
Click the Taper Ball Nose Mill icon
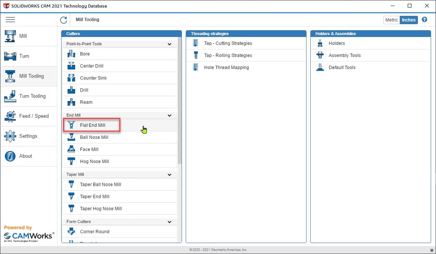click(x=71, y=185)
